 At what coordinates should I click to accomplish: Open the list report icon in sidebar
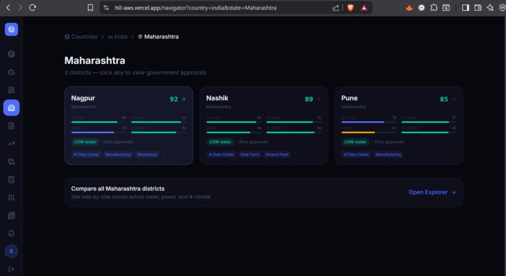[x=11, y=179]
